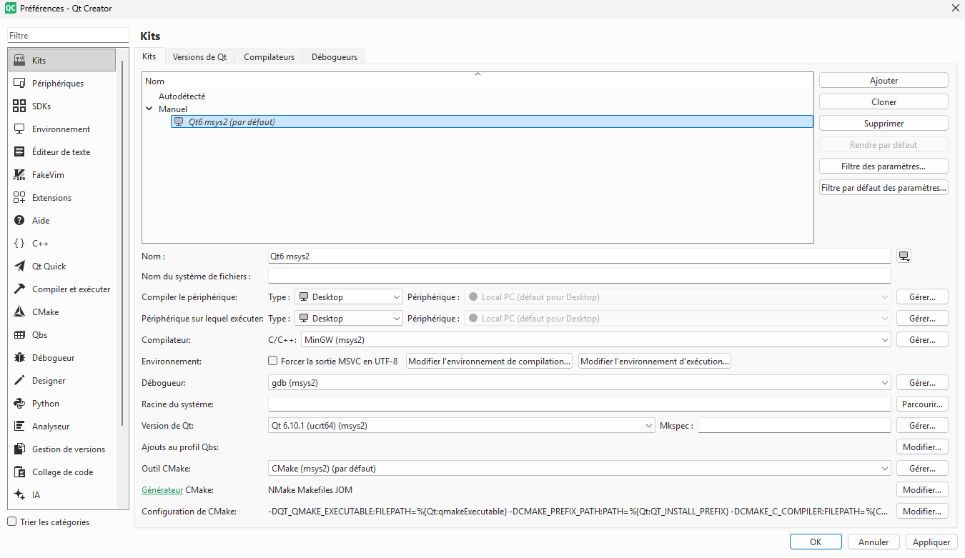The width and height of the screenshot is (965, 558).
Task: Click the CMake category icon
Action: 19,312
